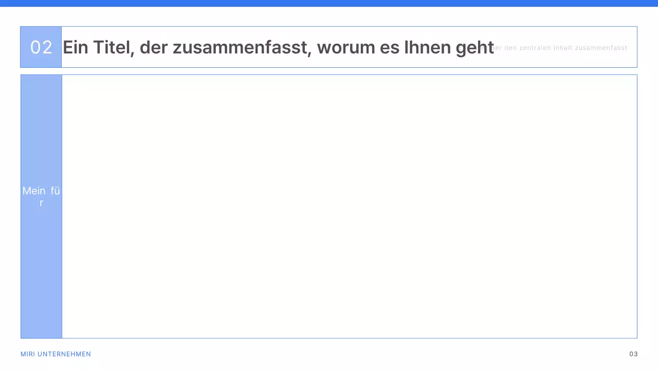Click the 02 section number box
The height and width of the screenshot is (370, 658).
click(x=41, y=47)
